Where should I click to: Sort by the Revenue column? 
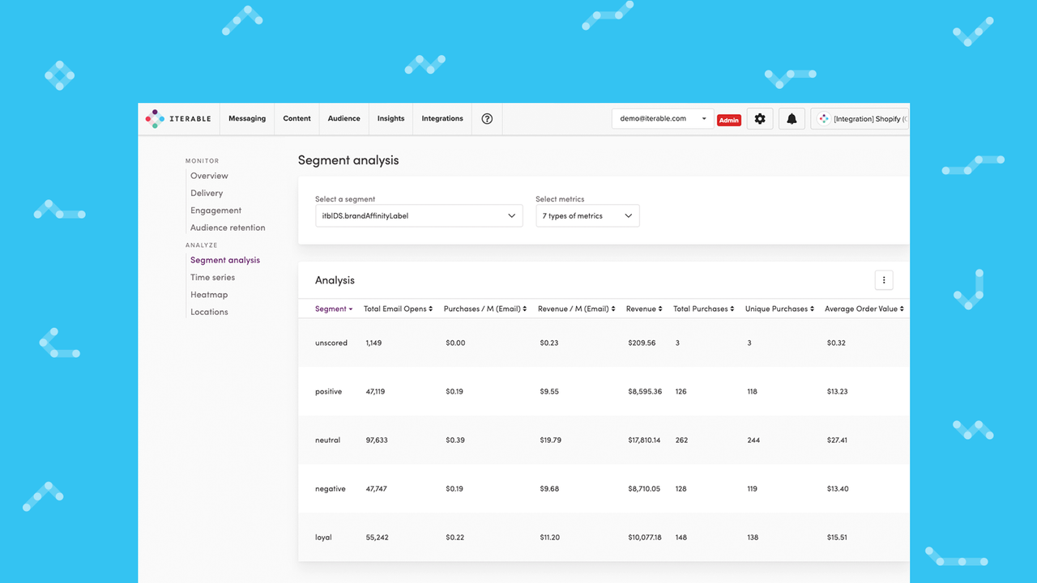coord(644,309)
